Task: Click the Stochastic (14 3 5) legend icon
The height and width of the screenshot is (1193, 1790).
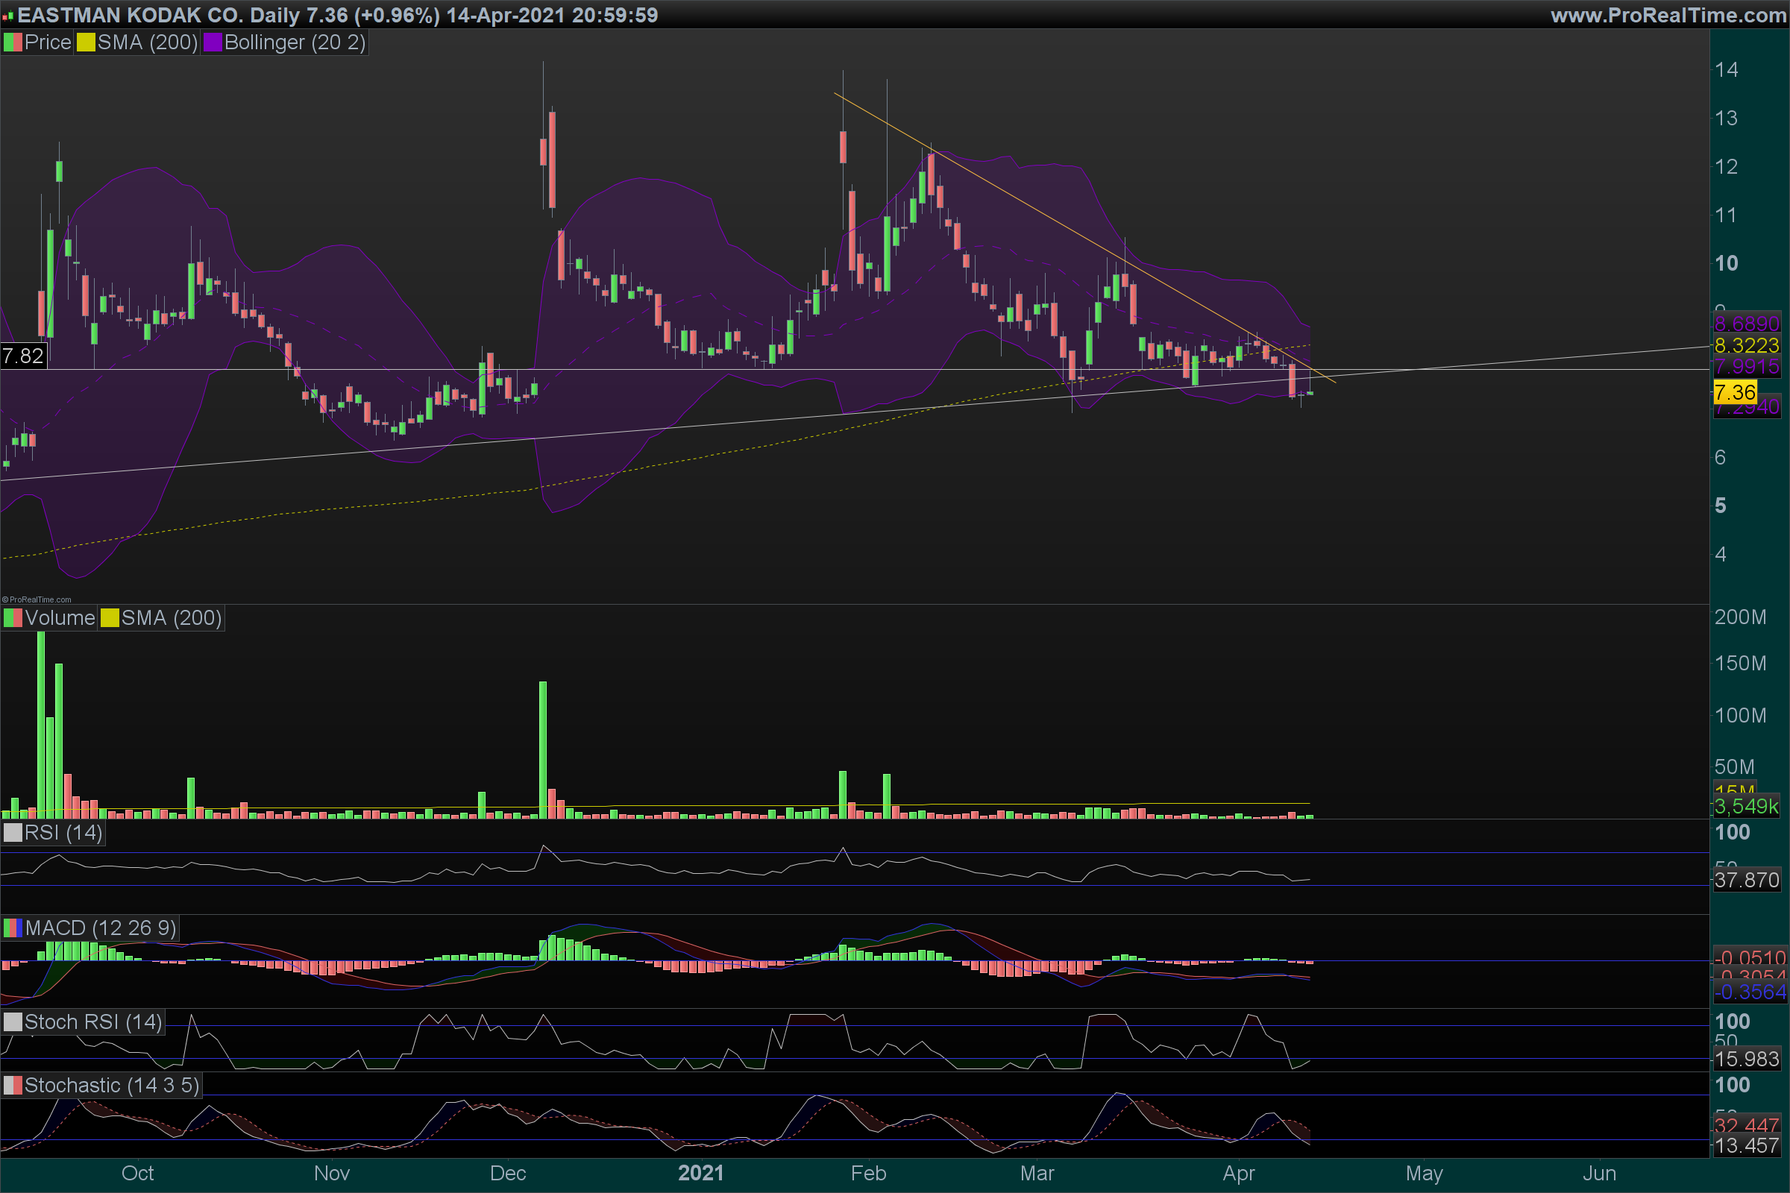Action: click(13, 1085)
